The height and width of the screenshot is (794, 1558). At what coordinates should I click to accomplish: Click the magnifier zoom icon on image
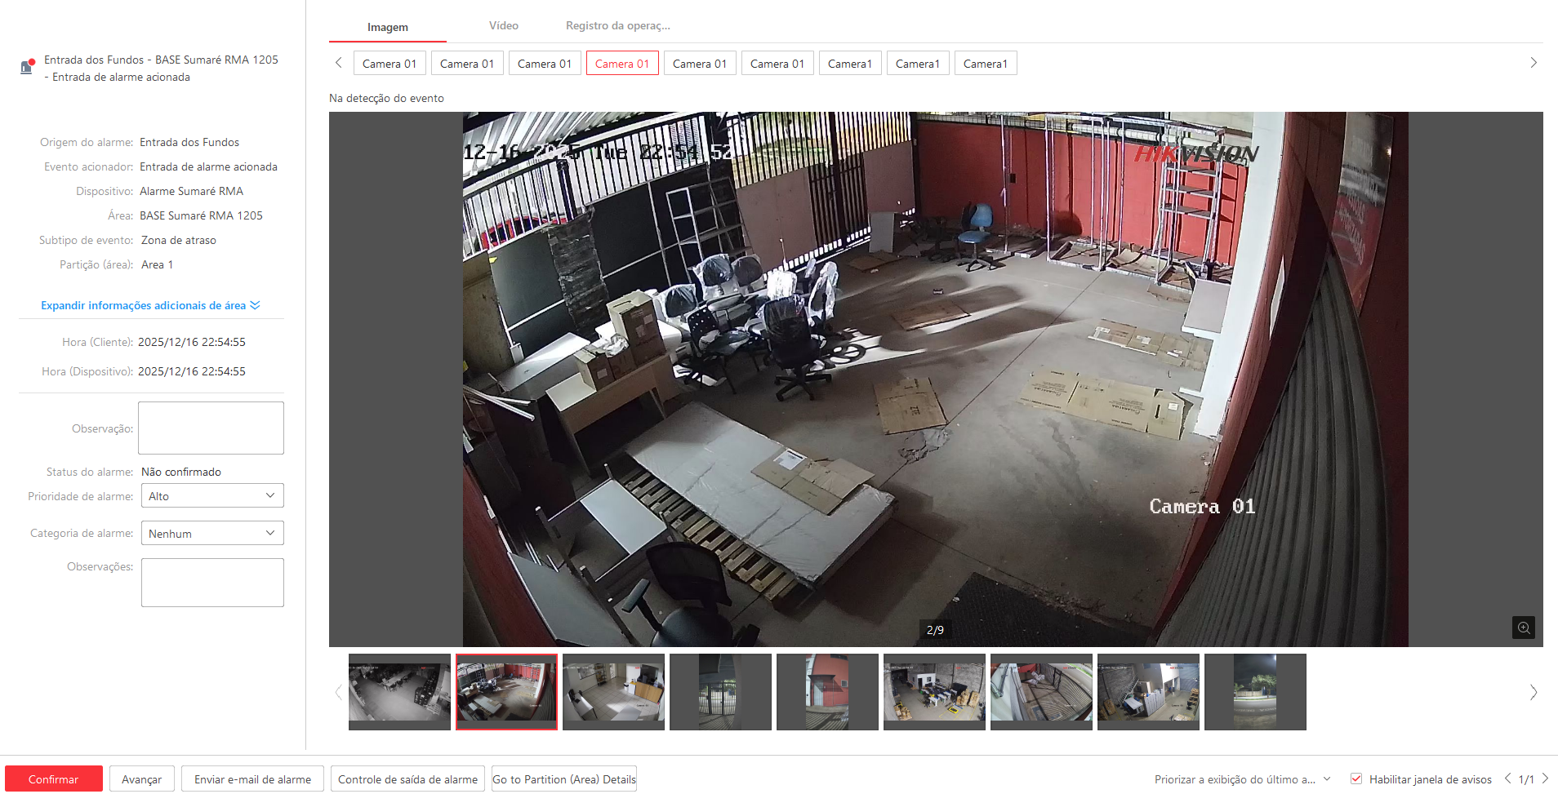[x=1523, y=628]
